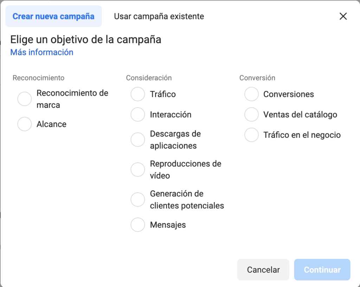
Task: Click the Conversión column heading
Action: click(257, 78)
